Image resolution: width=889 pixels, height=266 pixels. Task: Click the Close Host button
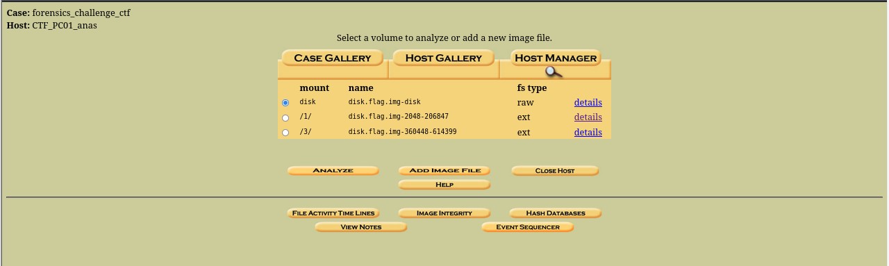point(555,170)
